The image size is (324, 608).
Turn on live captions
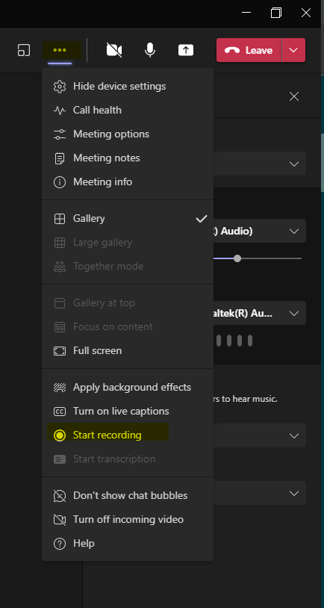pyautogui.click(x=128, y=412)
